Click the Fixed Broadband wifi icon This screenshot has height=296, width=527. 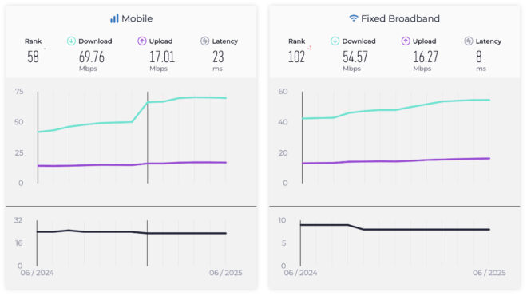coord(353,18)
